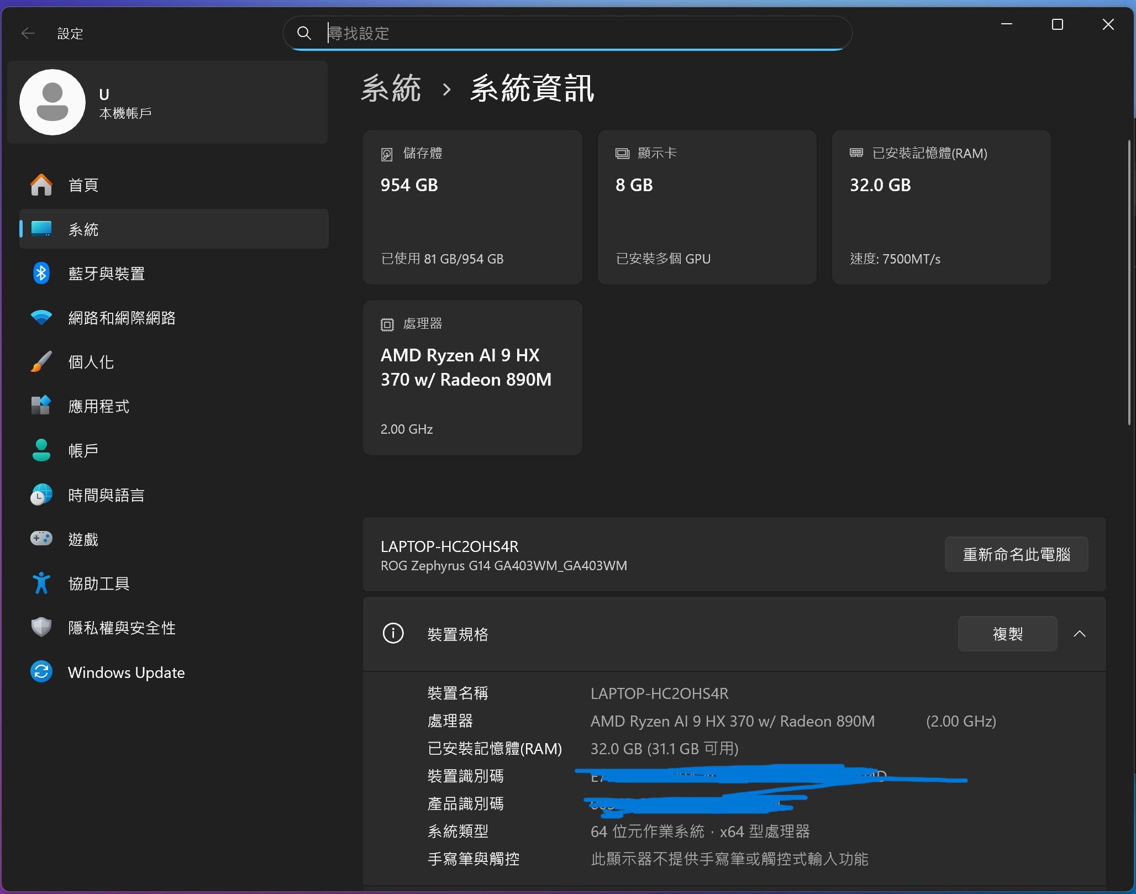Click the 重新命名此電腦 button

(x=1016, y=554)
